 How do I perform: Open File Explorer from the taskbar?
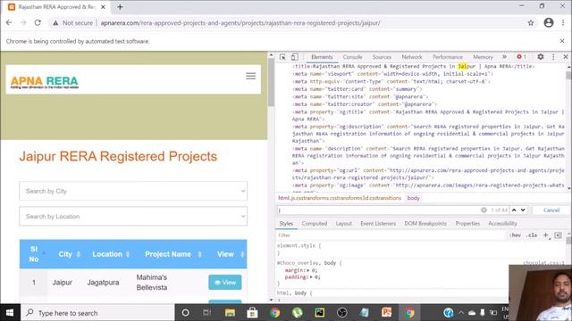(x=230, y=313)
